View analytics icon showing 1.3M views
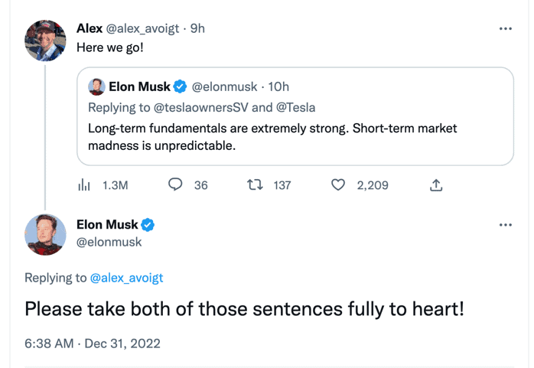 (85, 185)
